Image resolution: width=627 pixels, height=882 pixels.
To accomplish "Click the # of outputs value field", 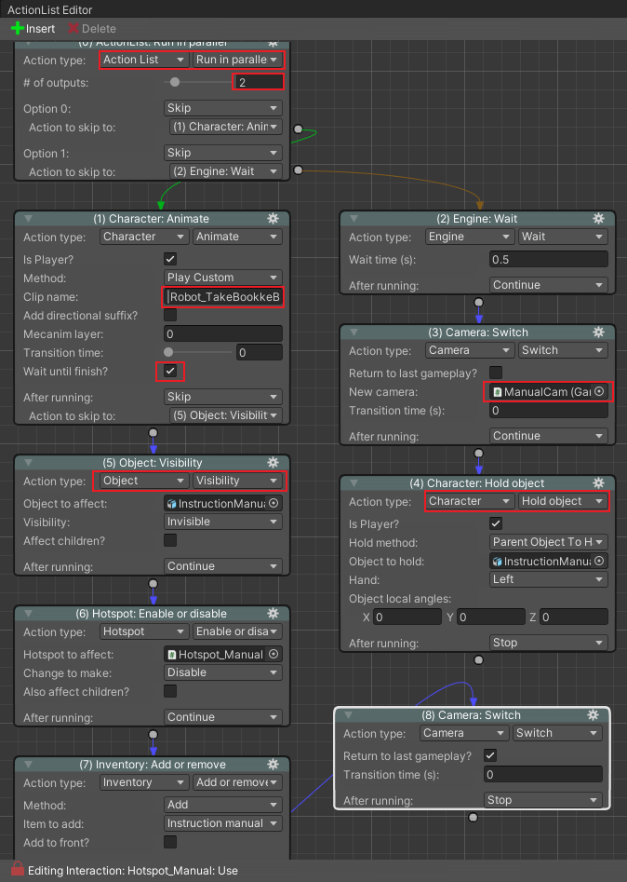I will (x=259, y=82).
